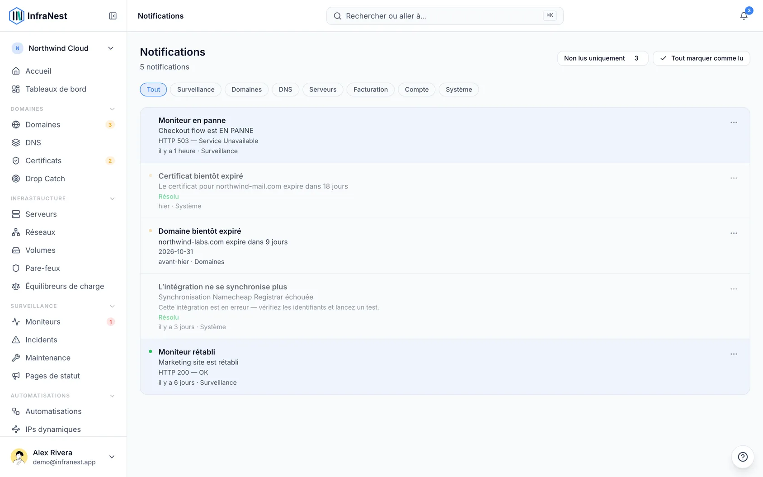Screen dimensions: 763x477
Task: Click the Certificats badge showing 2
Action: [x=110, y=161]
